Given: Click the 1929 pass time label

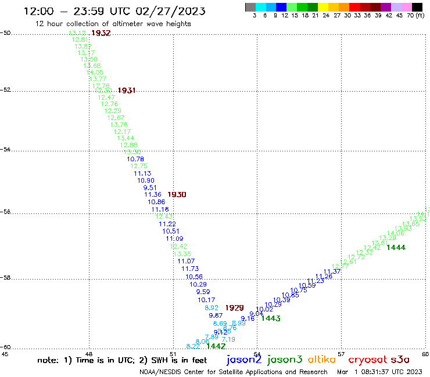Looking at the screenshot, I should point(235,308).
